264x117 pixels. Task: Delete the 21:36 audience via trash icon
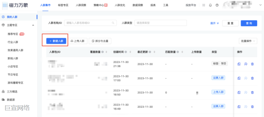click(x=252, y=64)
